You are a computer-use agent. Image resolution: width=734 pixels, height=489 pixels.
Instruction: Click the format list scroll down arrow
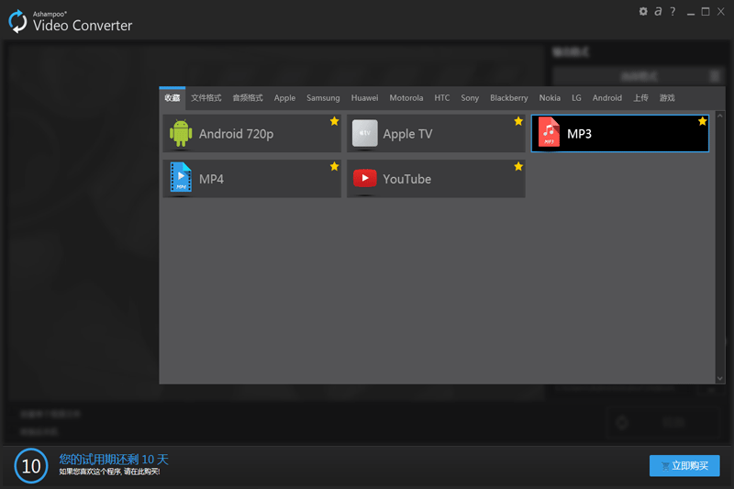(720, 379)
